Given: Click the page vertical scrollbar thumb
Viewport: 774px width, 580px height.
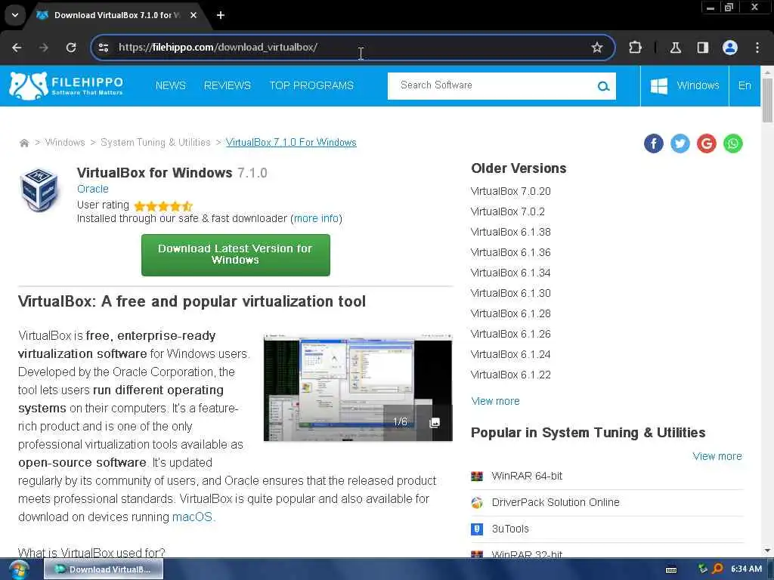Looking at the screenshot, I should [767, 100].
